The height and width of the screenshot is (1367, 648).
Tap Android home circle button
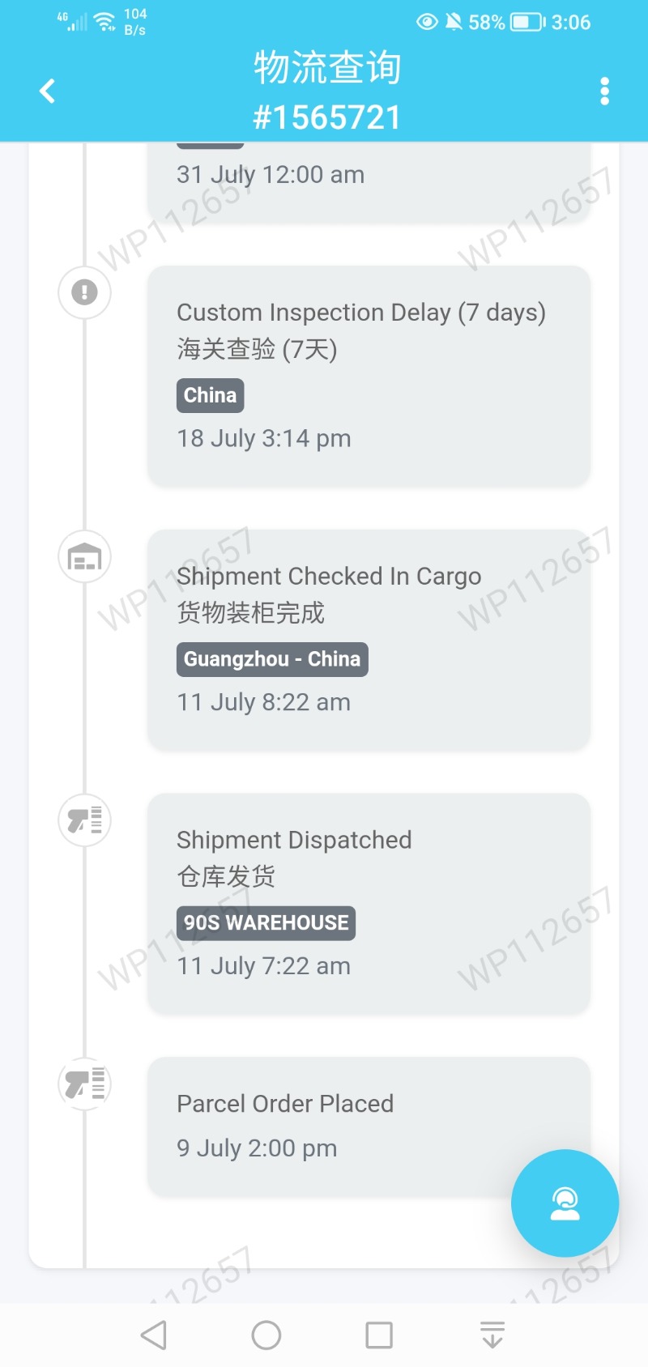tap(266, 1335)
